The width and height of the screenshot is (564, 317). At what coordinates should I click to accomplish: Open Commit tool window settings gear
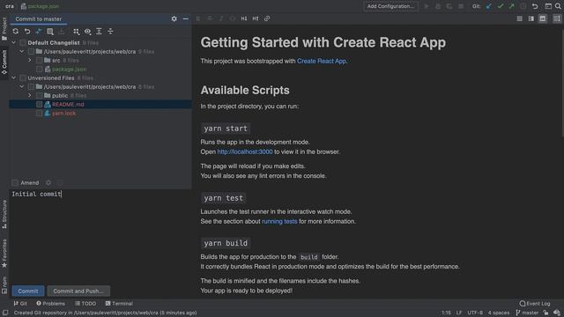pos(174,18)
